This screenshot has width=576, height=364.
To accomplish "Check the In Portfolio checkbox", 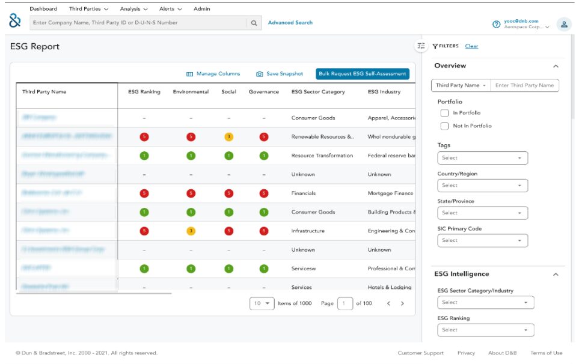I will point(444,113).
